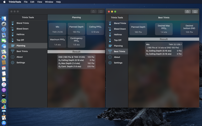The image size is (202, 126).
Task: Select Desired bottom END 105 ffw tile
Action: click(x=189, y=29)
